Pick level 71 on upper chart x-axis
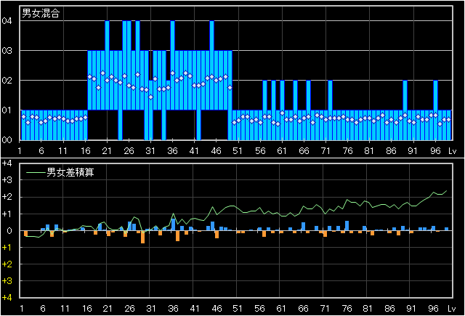Image resolution: width=465 pixels, height=316 pixels. coord(325,151)
